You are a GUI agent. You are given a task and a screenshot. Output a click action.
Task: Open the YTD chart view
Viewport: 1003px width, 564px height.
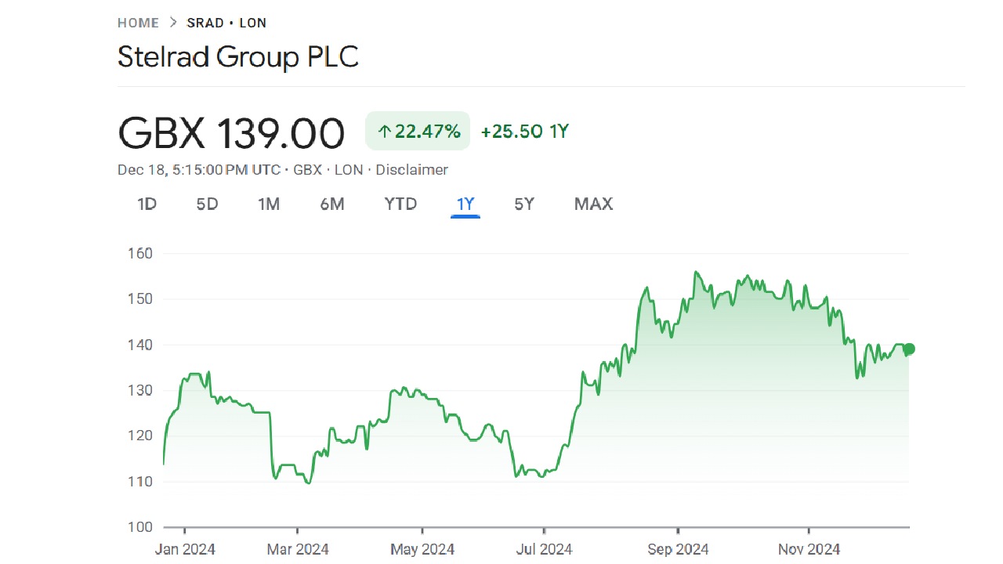click(x=400, y=204)
